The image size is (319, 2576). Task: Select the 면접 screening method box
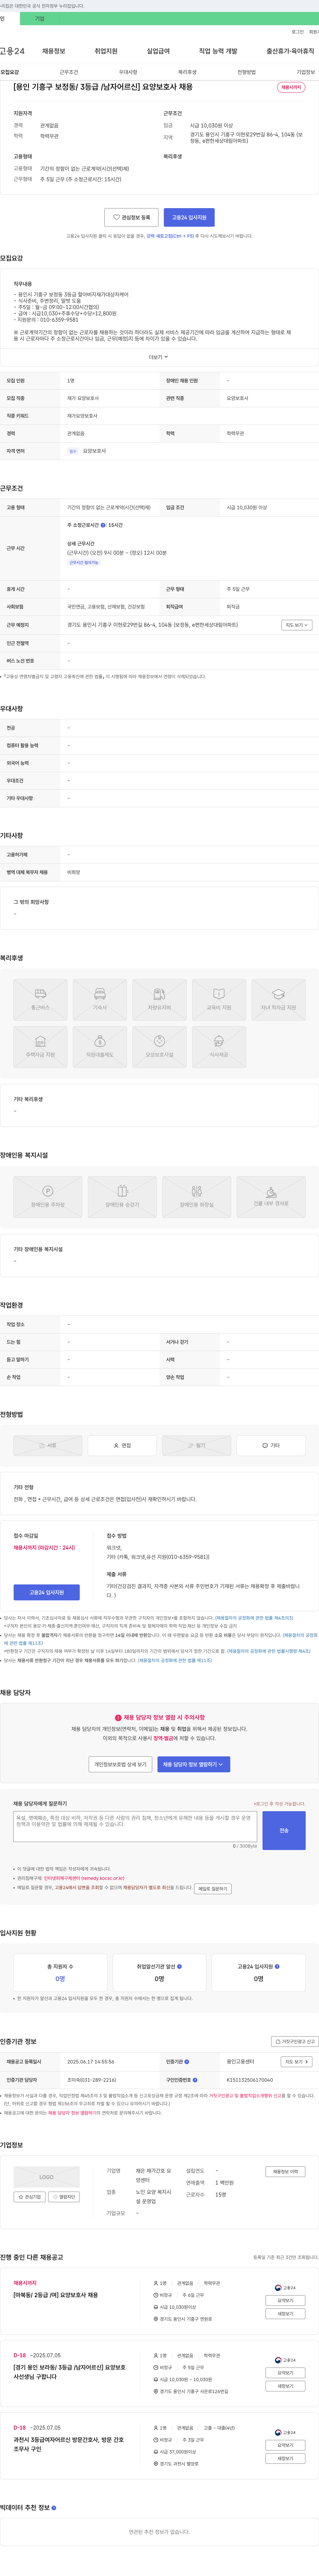[x=122, y=1445]
